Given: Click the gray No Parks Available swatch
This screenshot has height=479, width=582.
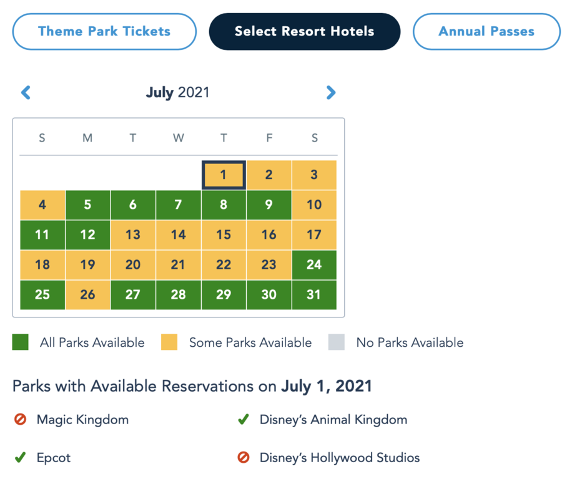Looking at the screenshot, I should point(337,342).
